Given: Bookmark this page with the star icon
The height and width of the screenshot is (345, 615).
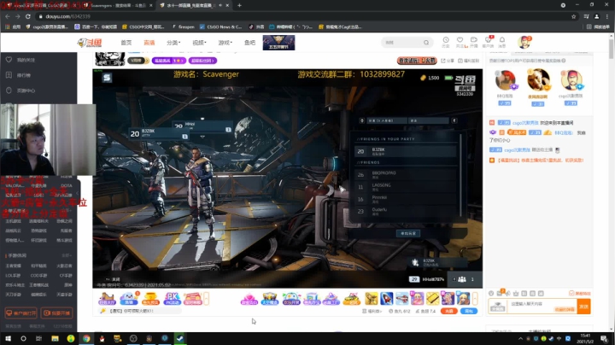Looking at the screenshot, I should click(573, 16).
